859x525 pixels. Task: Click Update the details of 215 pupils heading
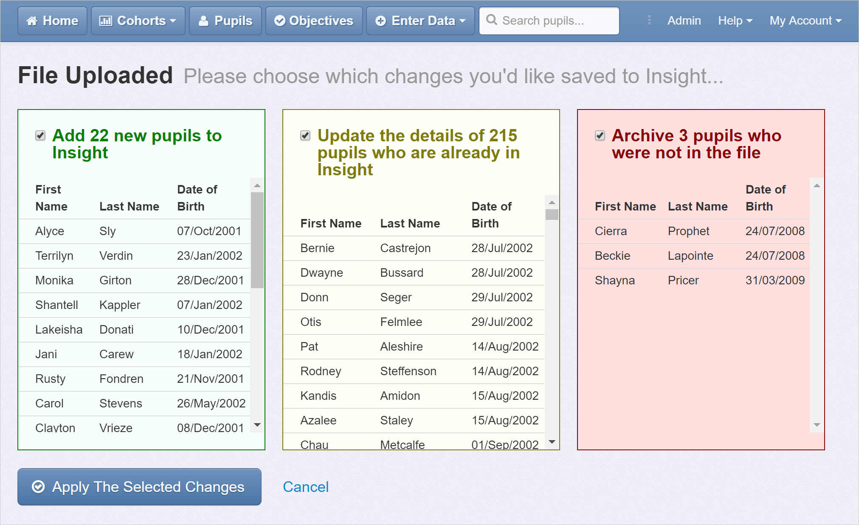click(x=418, y=153)
